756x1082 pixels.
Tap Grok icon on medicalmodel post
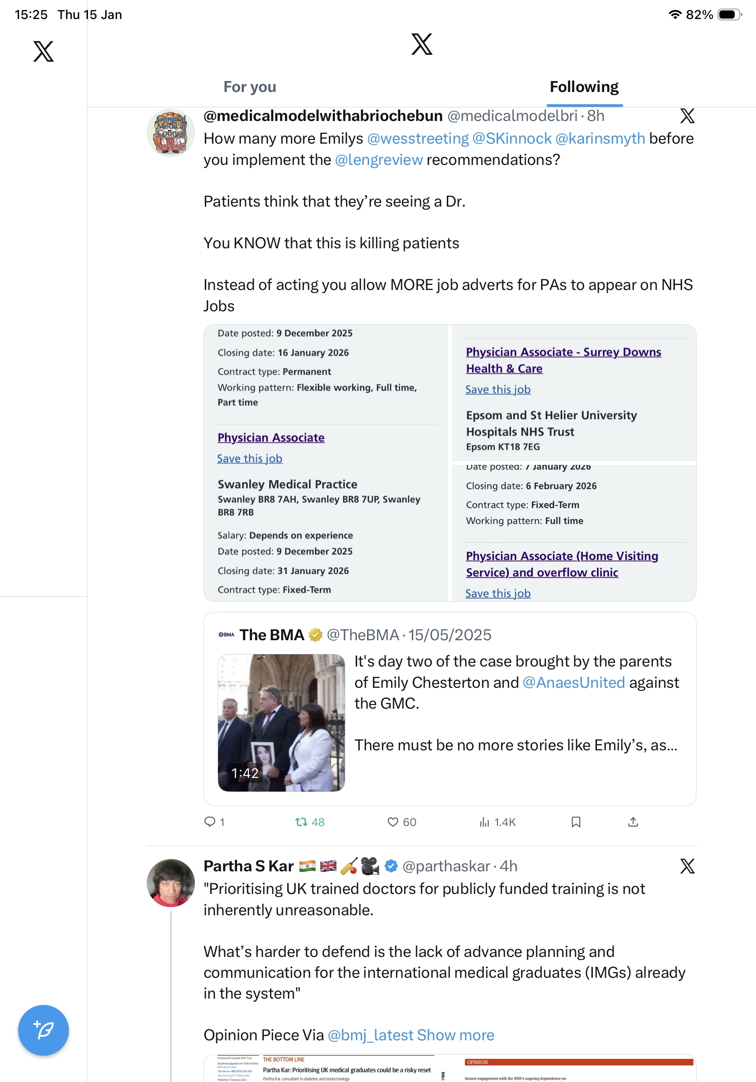coord(687,116)
